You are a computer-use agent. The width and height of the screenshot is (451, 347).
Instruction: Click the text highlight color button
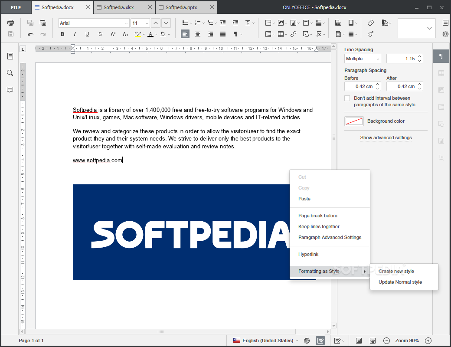138,34
